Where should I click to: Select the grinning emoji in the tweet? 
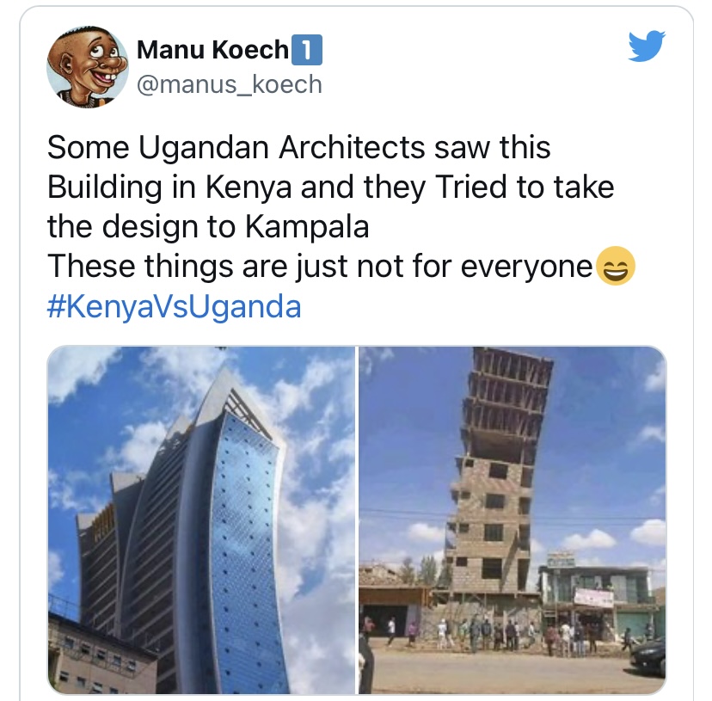coord(616,266)
